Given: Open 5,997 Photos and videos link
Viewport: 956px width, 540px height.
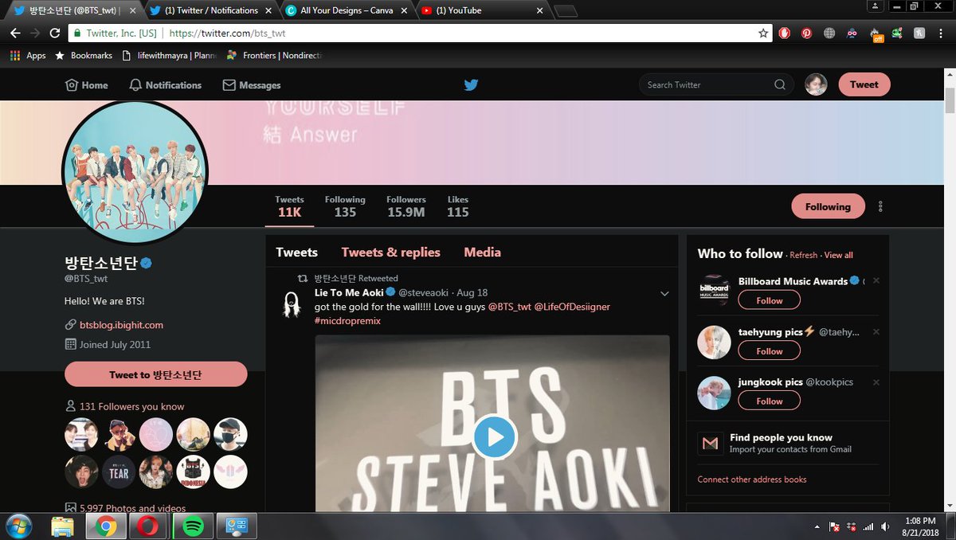Looking at the screenshot, I should (132, 508).
